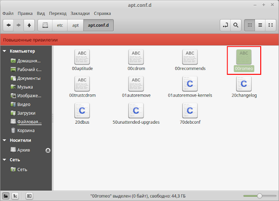Select the 50unattended-upgrades file icon
This screenshot has height=201, width=279.
click(x=136, y=111)
